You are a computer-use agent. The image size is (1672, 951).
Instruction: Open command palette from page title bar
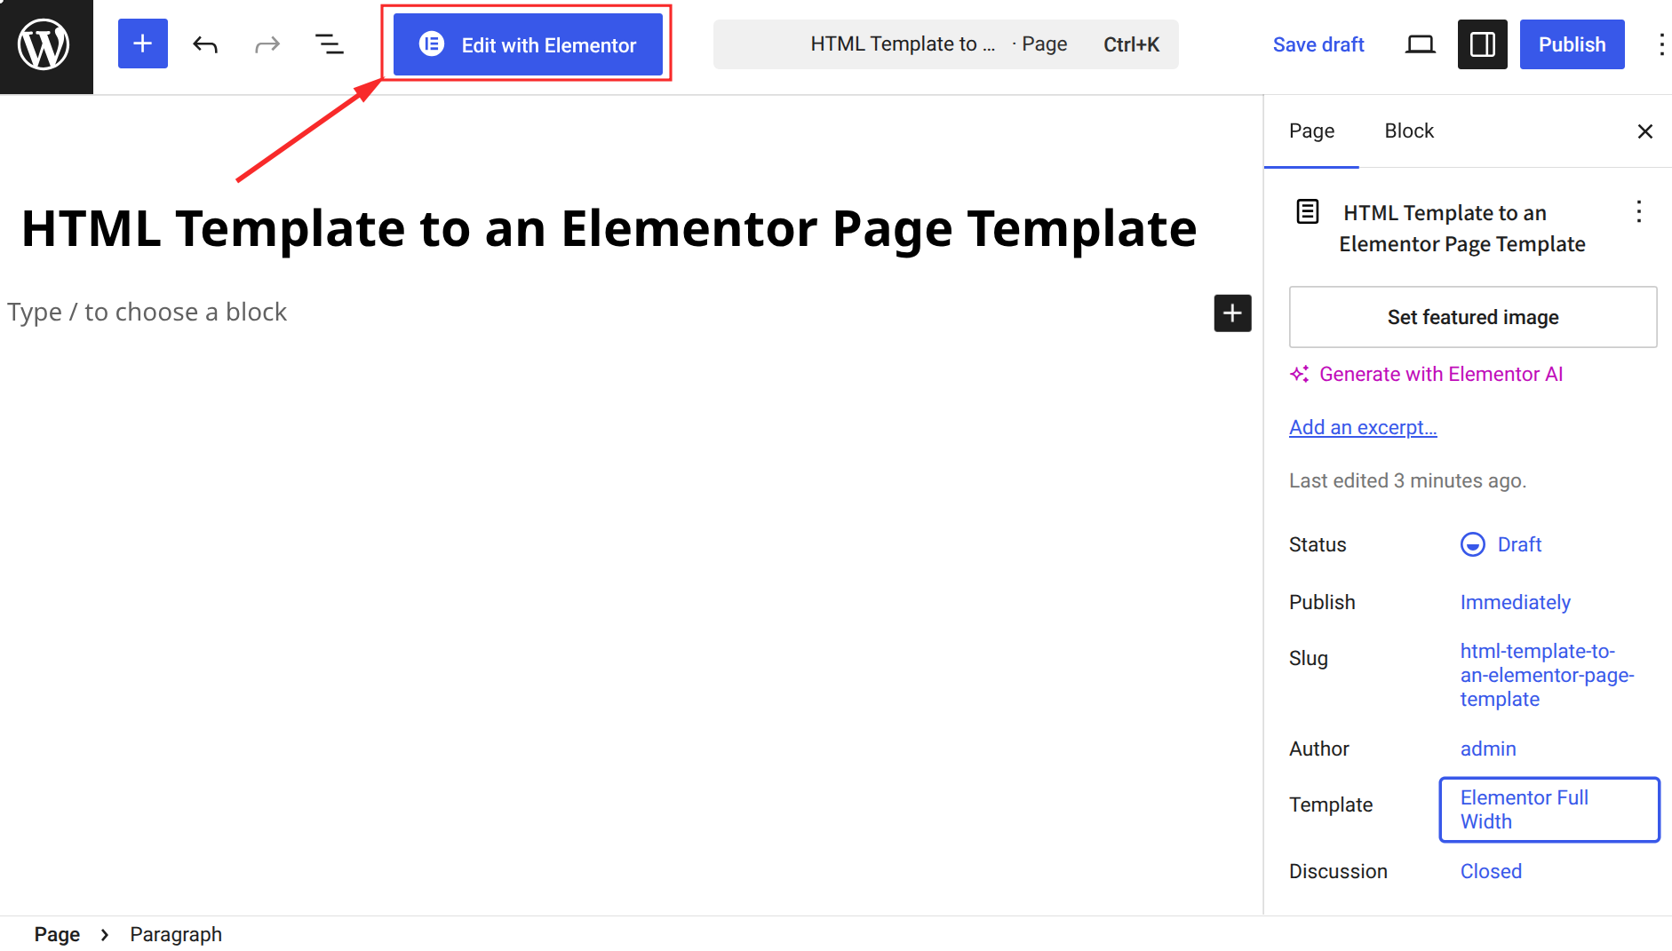tap(945, 44)
